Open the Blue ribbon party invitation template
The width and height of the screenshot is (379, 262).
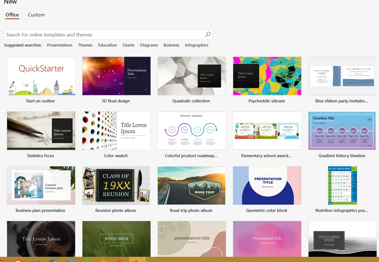point(342,76)
